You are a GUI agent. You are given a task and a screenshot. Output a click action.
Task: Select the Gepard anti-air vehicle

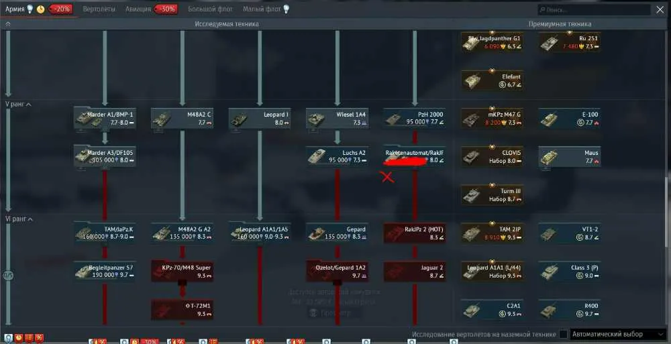click(x=338, y=233)
